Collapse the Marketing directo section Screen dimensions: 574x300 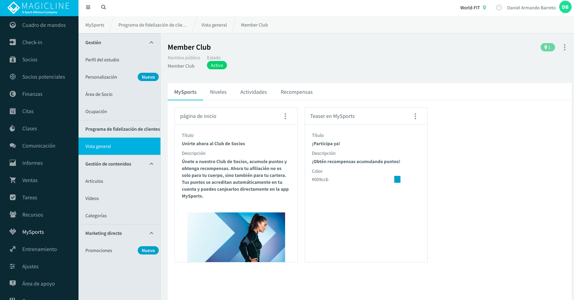152,233
